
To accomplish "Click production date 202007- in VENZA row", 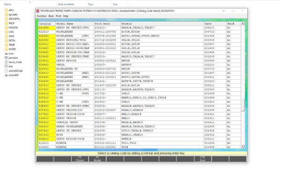I will [x=107, y=65].
